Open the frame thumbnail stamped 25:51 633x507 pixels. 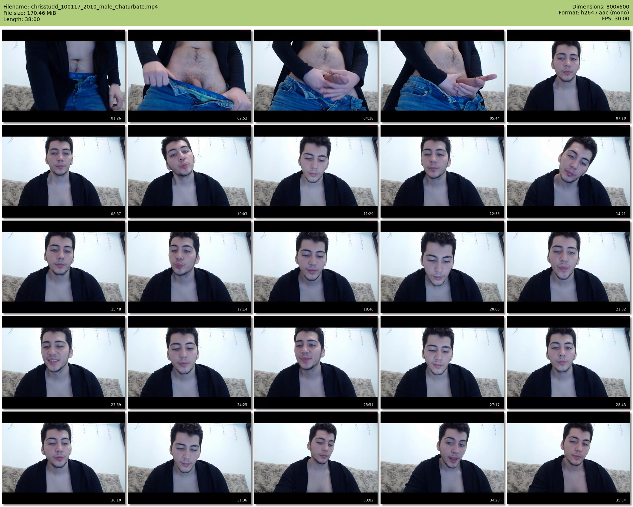click(316, 362)
